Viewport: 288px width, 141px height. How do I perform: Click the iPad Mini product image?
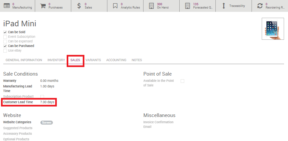click(273, 29)
